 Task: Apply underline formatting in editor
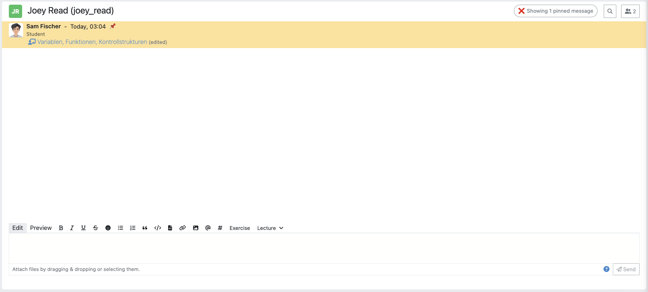pyautogui.click(x=83, y=228)
